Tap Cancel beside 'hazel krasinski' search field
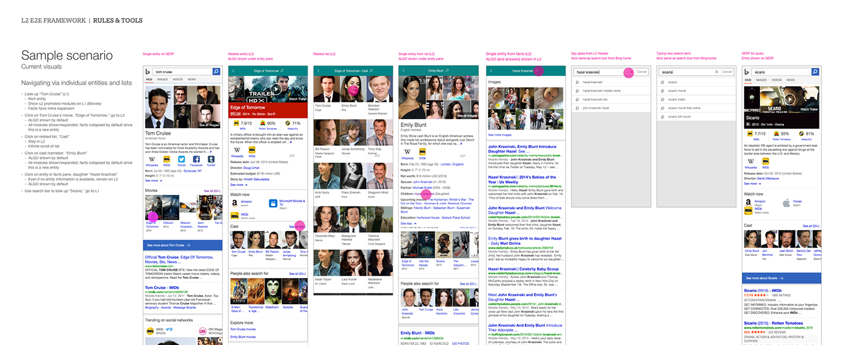Viewport: 843px width, 345px height. coord(642,72)
